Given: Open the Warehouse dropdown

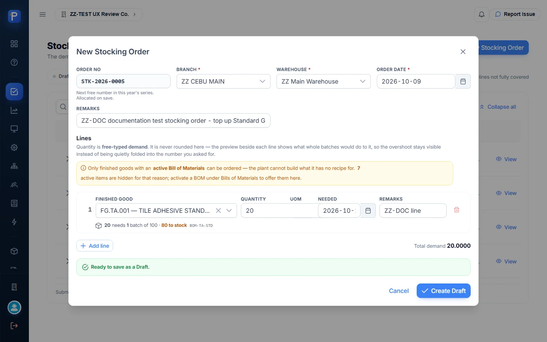Looking at the screenshot, I should click(324, 81).
